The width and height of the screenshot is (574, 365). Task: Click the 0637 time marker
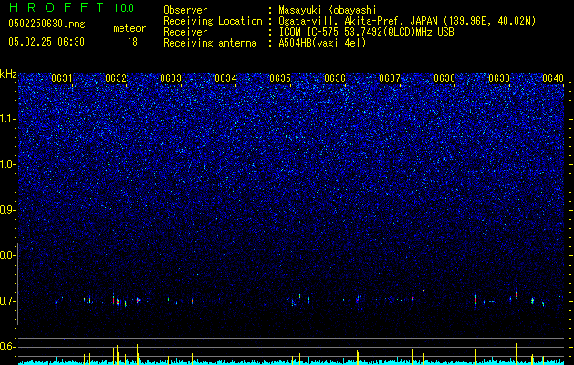pos(390,78)
